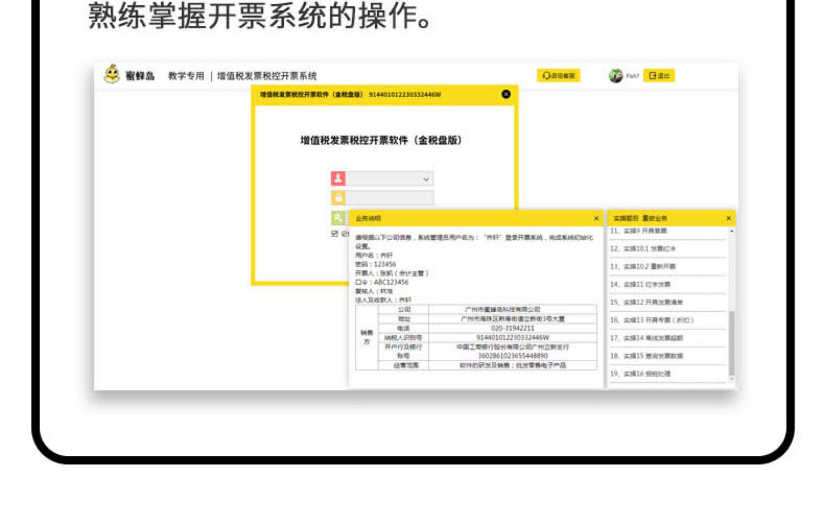
Task: Click the yellow logout button
Action: [x=659, y=75]
